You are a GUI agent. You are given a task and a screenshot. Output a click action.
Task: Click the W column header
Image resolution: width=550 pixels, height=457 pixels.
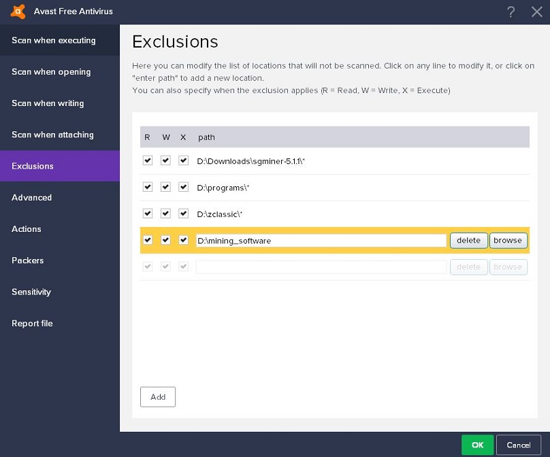tap(166, 137)
